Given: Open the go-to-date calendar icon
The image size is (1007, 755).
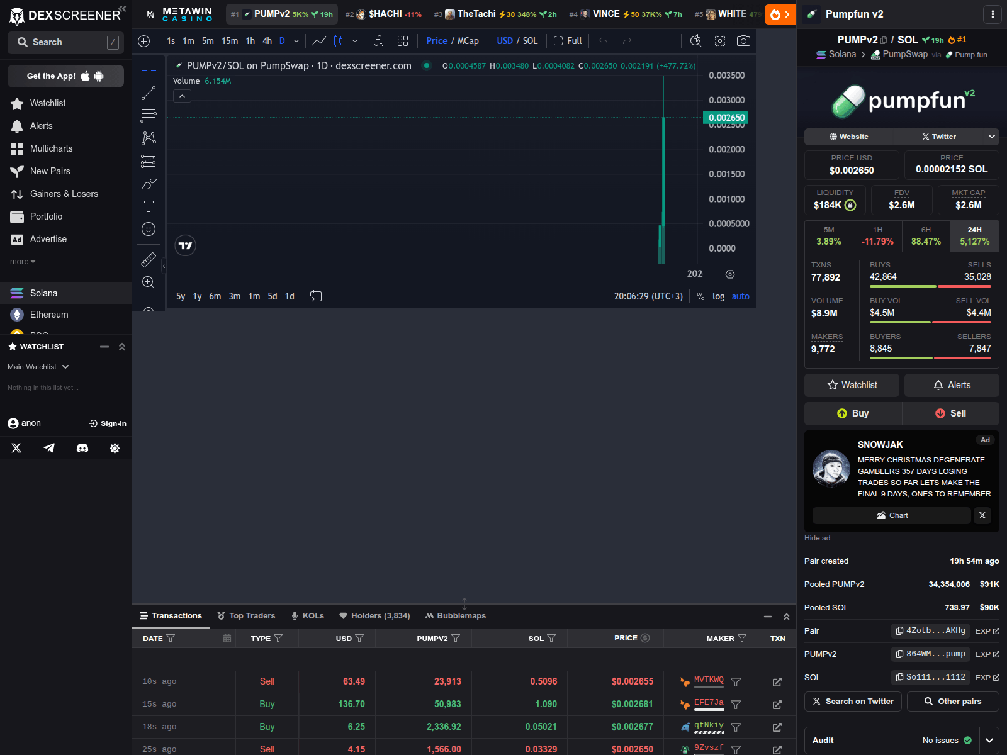Looking at the screenshot, I should [x=316, y=296].
